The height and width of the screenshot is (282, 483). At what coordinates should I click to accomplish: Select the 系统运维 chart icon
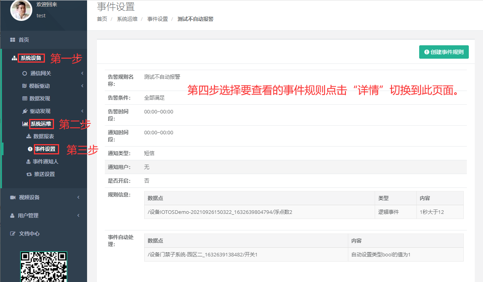click(x=24, y=124)
